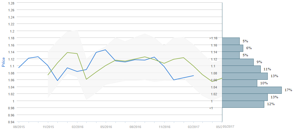Select the 9% histogram bar
This screenshot has height=131, width=295.
(238, 62)
